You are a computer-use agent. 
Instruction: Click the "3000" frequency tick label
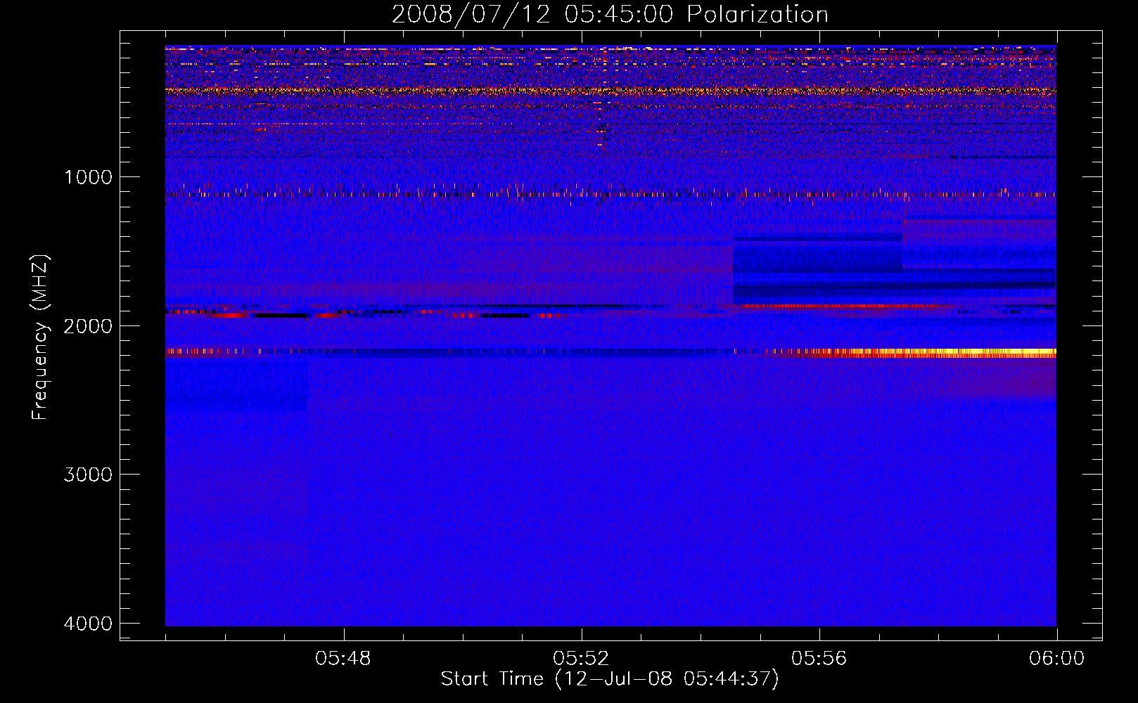coord(88,475)
